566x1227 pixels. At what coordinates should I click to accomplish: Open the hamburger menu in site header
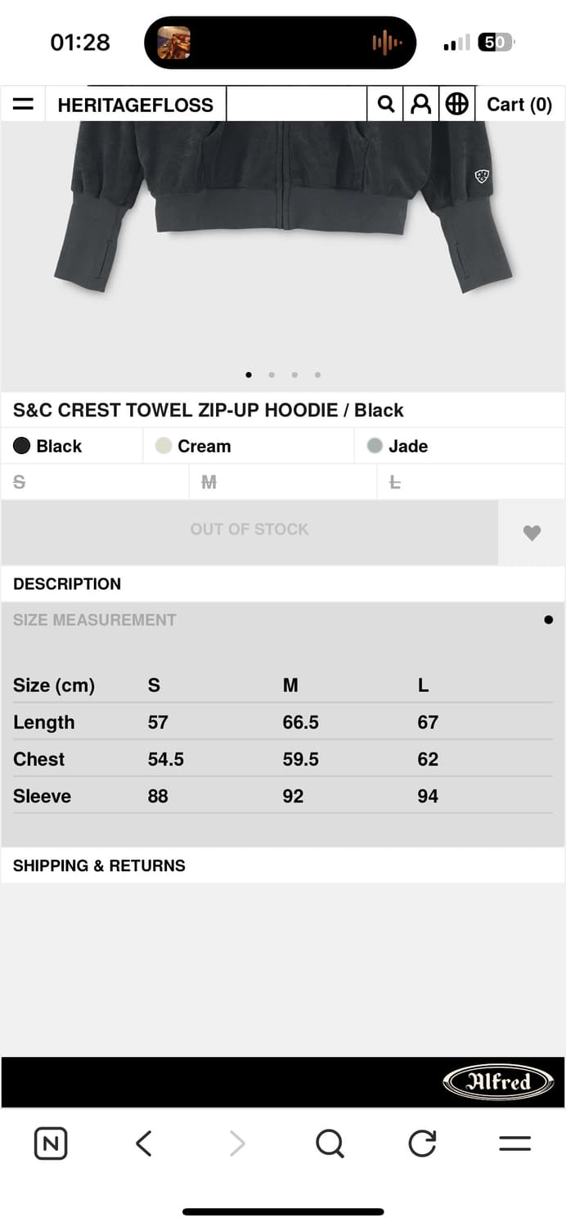coord(23,105)
